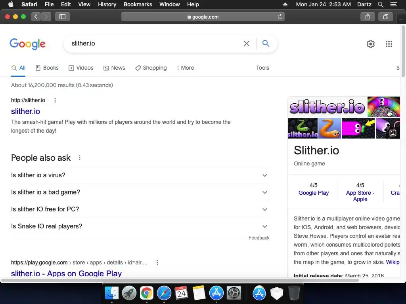Open "slither.io - Apps on Google Play" link
The height and width of the screenshot is (304, 406).
click(x=66, y=274)
